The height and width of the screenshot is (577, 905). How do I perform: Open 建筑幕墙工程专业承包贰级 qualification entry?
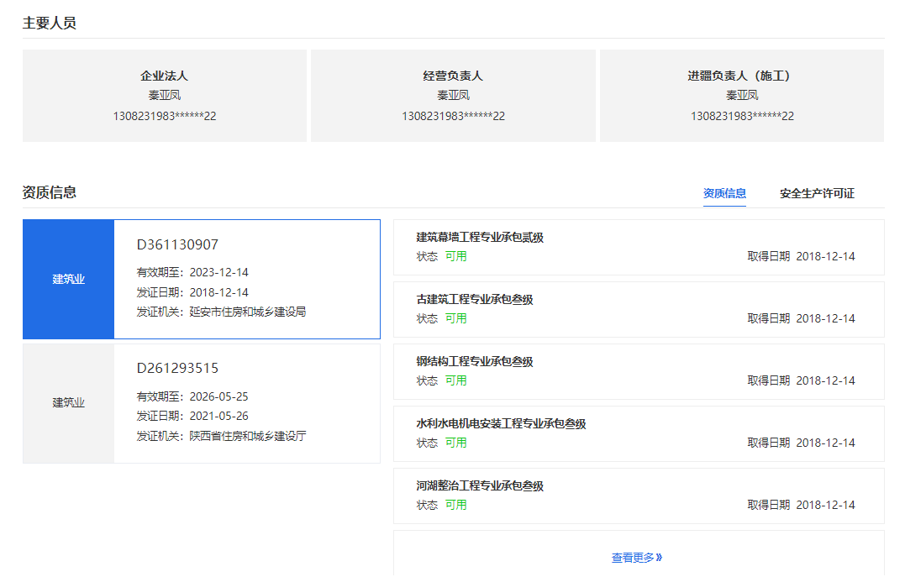coord(480,238)
